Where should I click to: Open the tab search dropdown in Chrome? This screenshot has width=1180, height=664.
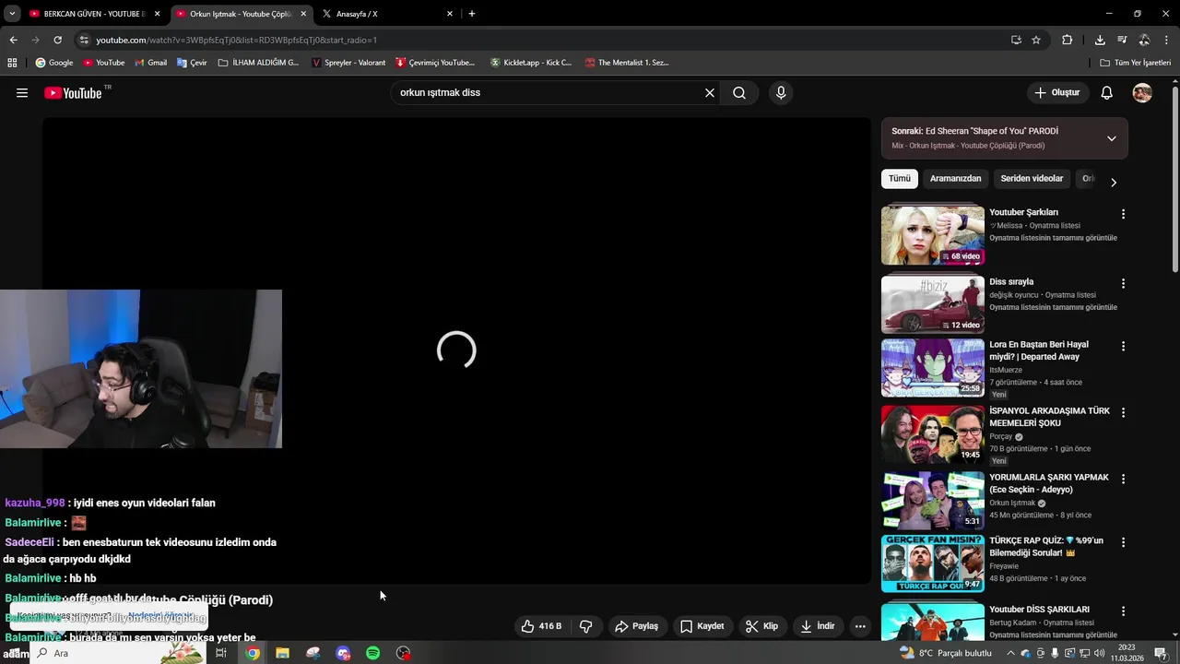[x=12, y=14]
